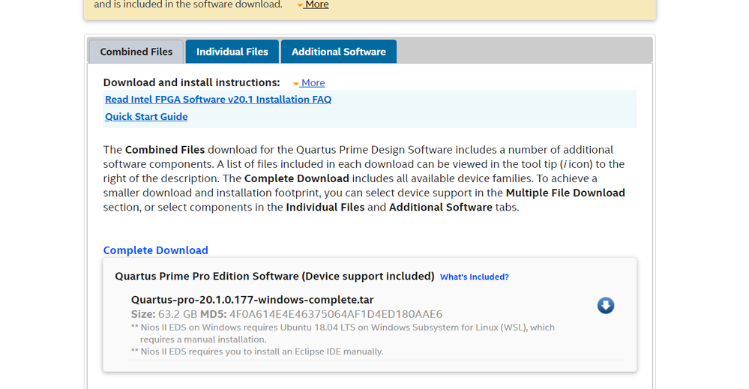The height and width of the screenshot is (389, 749).
Task: Expand More under Download and install instructions
Action: pyautogui.click(x=313, y=83)
